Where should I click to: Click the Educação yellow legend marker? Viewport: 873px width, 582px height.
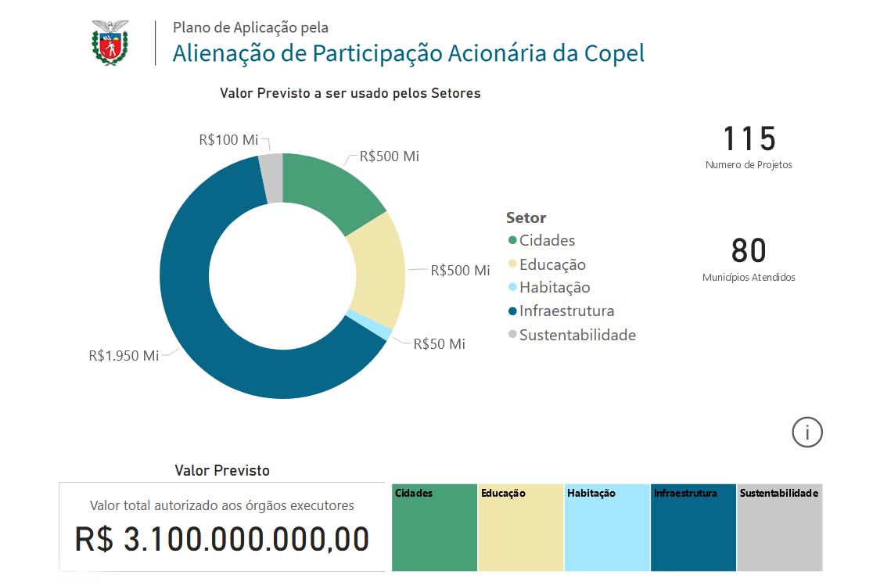[x=512, y=264]
